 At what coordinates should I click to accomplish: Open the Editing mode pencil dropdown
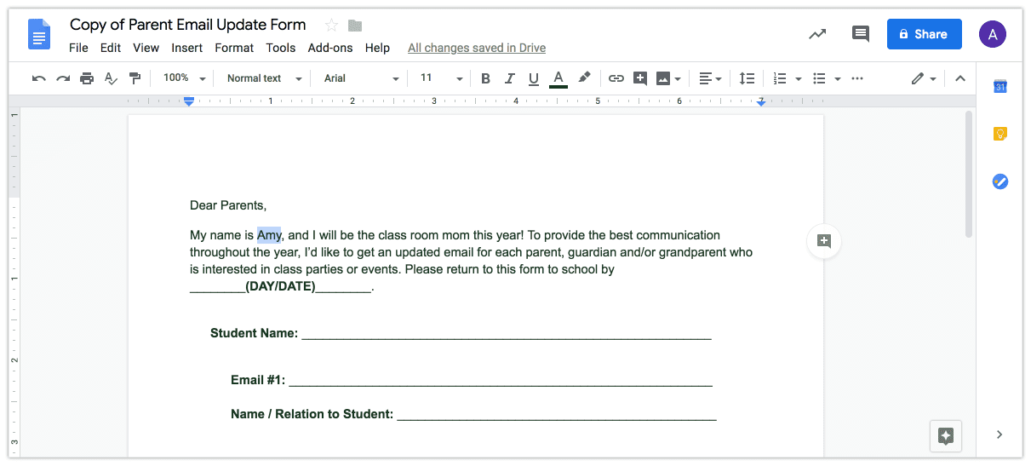(924, 78)
